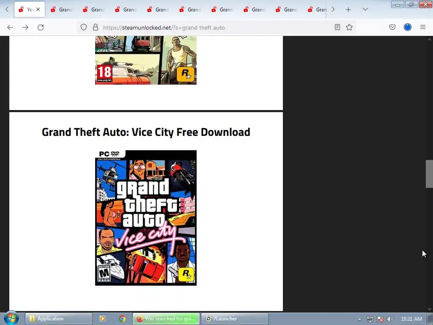The height and width of the screenshot is (325, 433).
Task: Open the Application taskbar button
Action: click(58, 319)
